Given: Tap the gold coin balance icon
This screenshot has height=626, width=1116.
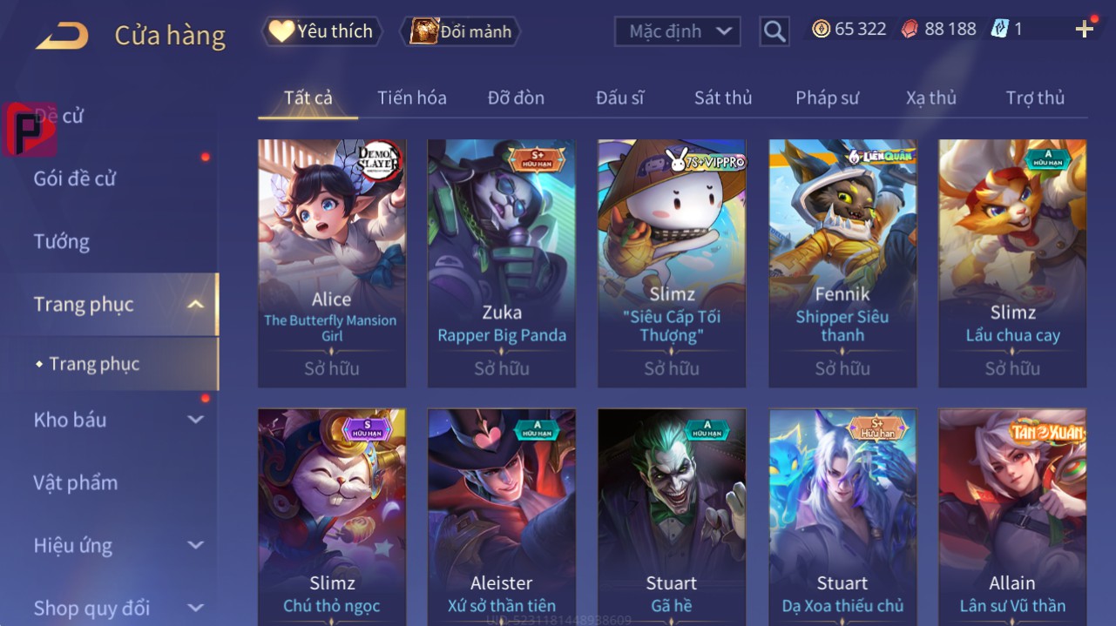Looking at the screenshot, I should tap(821, 29).
